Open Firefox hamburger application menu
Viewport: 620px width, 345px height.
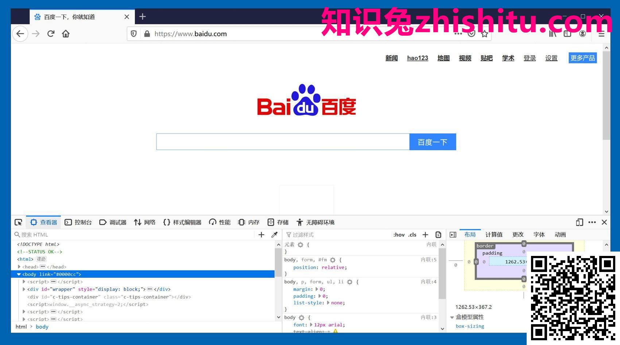pos(601,34)
